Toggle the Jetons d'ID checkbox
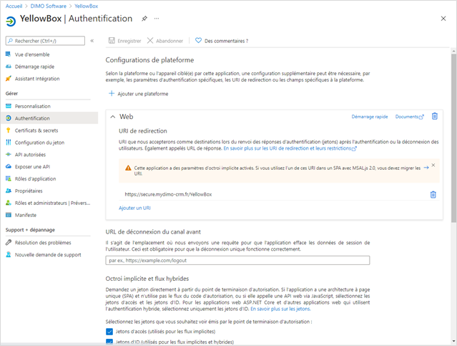The width and height of the screenshot is (457, 346). 109,342
